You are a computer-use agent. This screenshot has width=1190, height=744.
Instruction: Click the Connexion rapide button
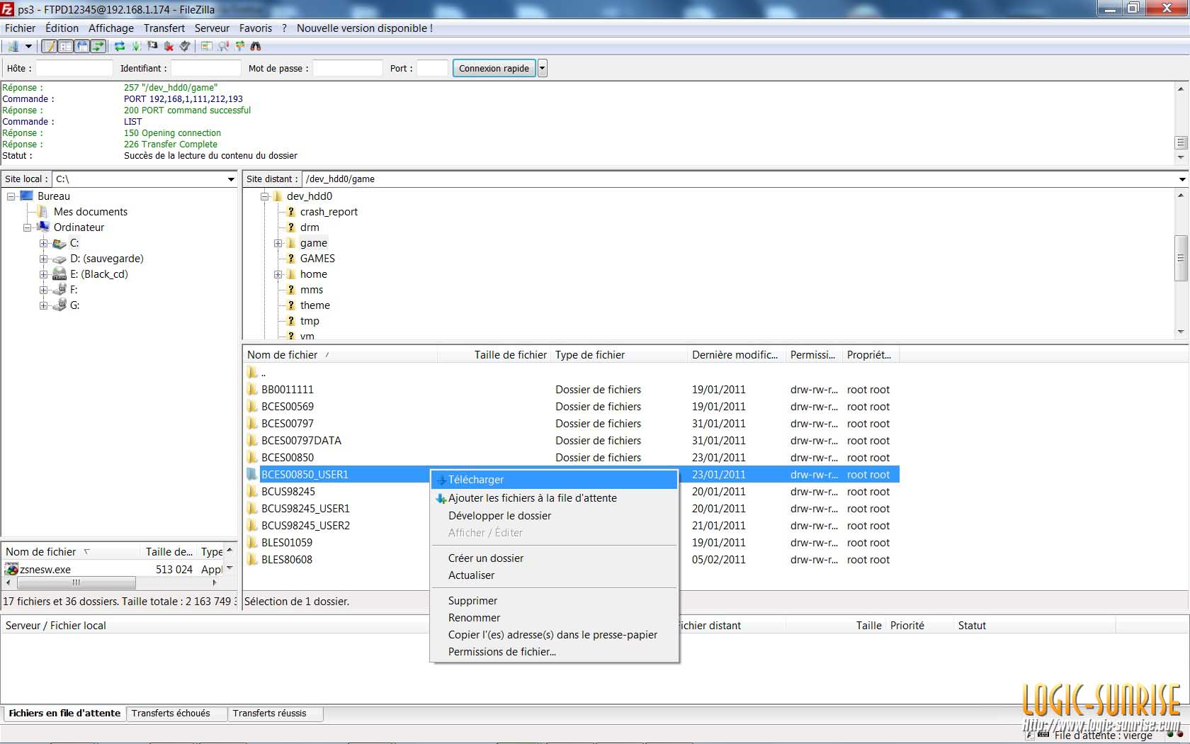coord(494,69)
